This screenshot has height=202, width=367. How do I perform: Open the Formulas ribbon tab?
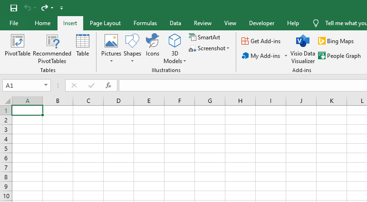pos(145,23)
